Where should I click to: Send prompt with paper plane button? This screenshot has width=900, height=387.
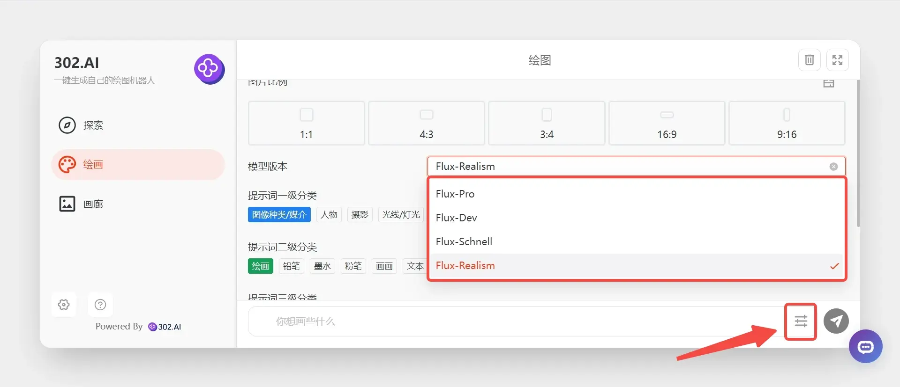click(x=836, y=321)
